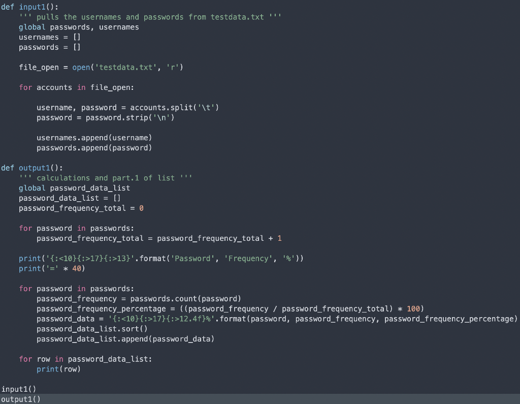
Task: Click the print line with 'Password', 'Frequency' format
Action: (161, 259)
